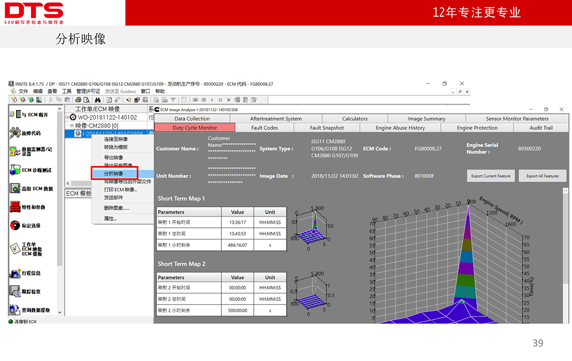Open the 工具 menu
Viewport: 572px width, 361px height.
(67, 91)
